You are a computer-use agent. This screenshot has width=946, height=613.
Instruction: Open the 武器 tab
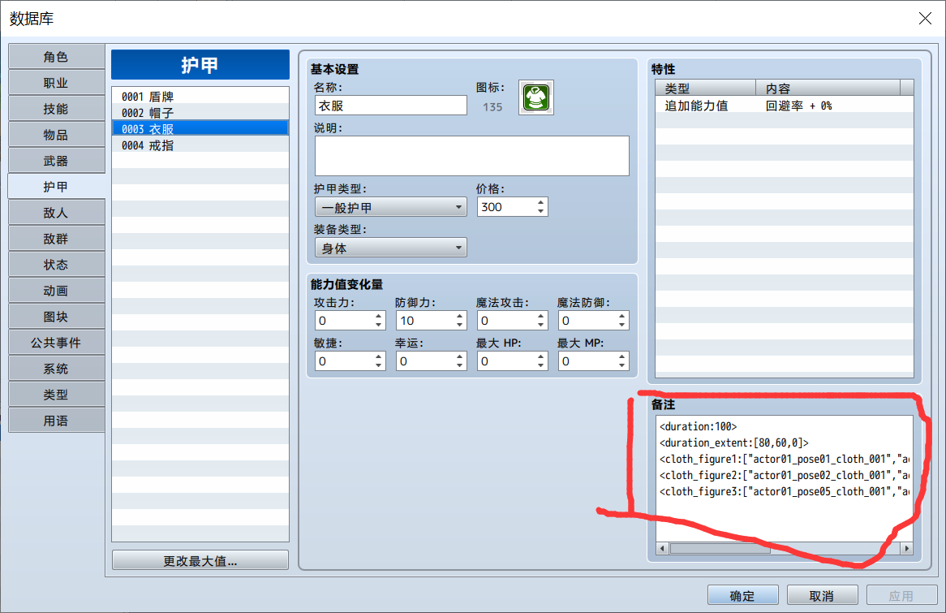coord(56,161)
